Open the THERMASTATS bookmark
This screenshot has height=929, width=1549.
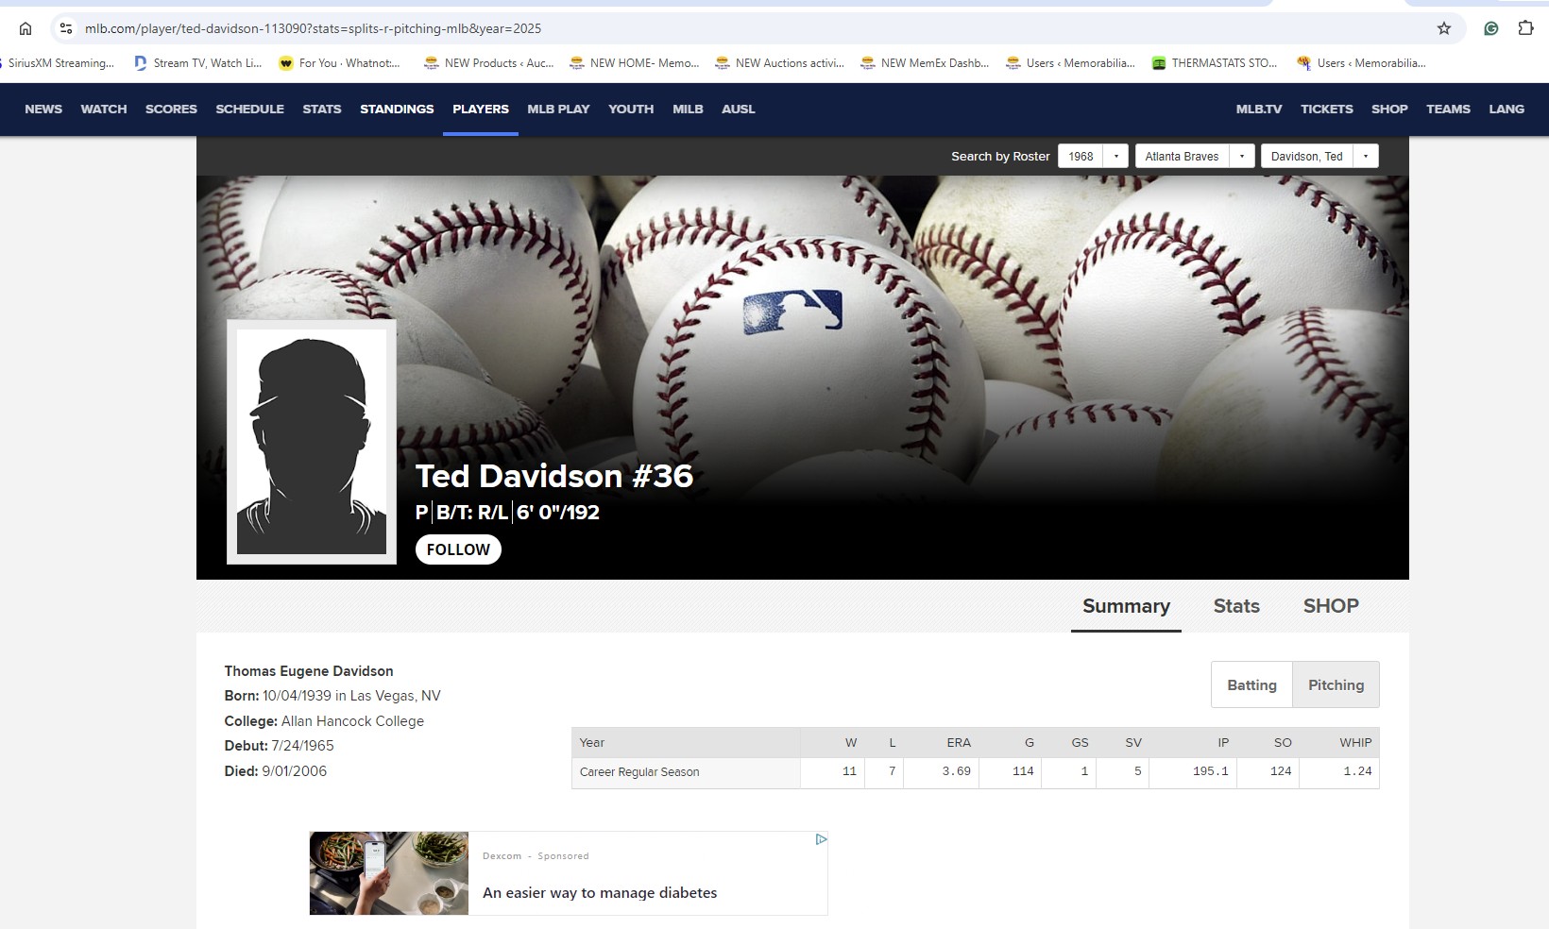tap(1215, 63)
